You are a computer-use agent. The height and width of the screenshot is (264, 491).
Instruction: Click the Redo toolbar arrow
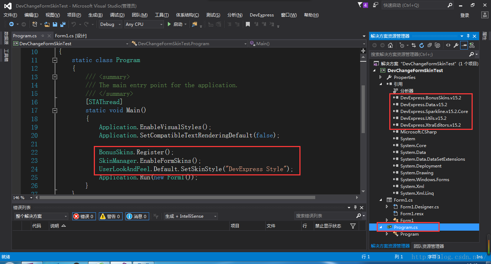[x=86, y=24]
